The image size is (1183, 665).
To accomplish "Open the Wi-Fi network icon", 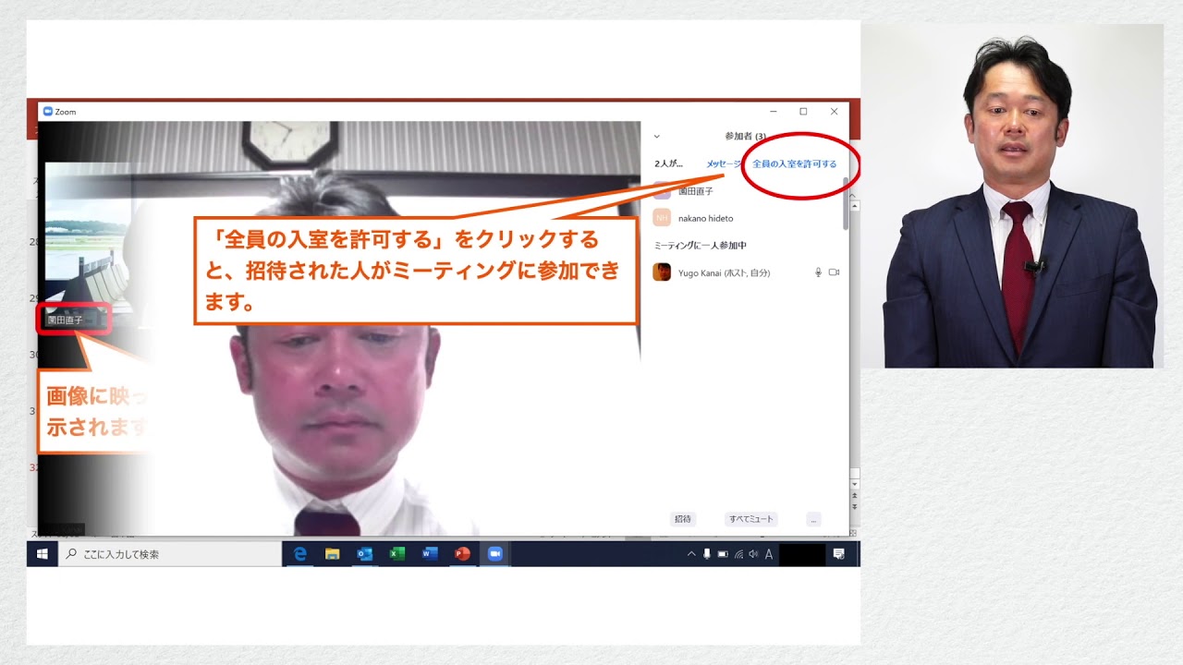I will point(738,554).
